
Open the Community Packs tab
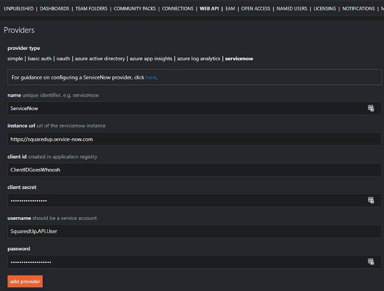tap(135, 9)
